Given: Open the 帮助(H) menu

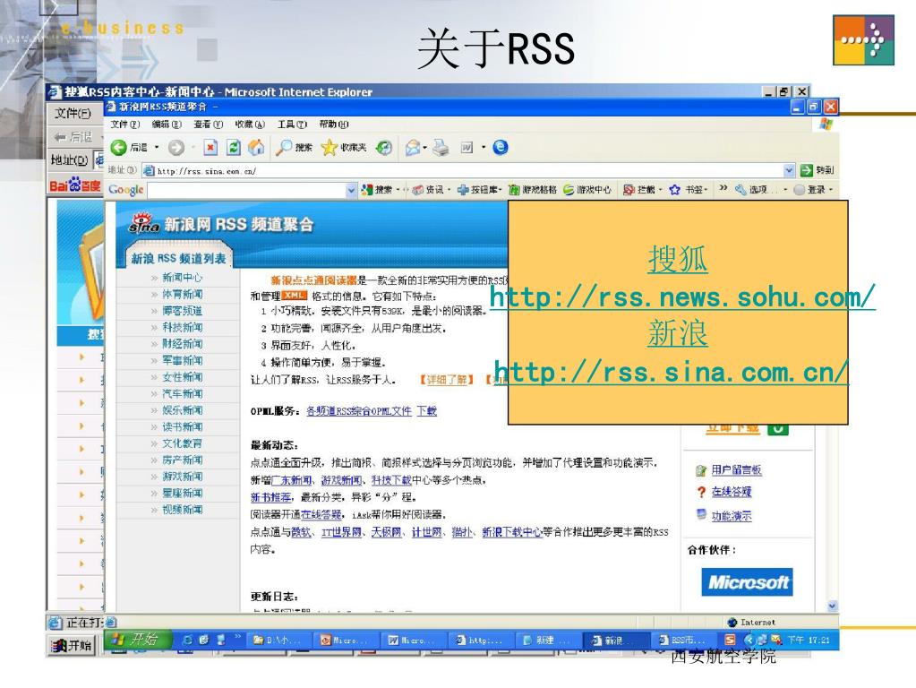Looking at the screenshot, I should click(x=334, y=124).
